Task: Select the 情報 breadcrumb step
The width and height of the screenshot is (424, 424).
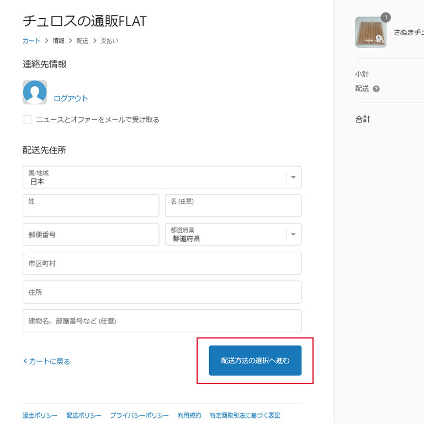Action: pyautogui.click(x=59, y=41)
